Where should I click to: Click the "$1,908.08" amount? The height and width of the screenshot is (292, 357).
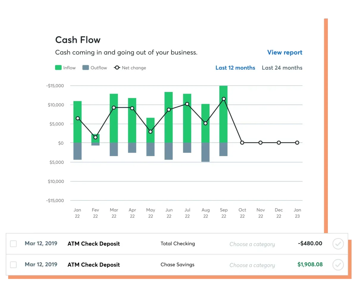pyautogui.click(x=310, y=264)
